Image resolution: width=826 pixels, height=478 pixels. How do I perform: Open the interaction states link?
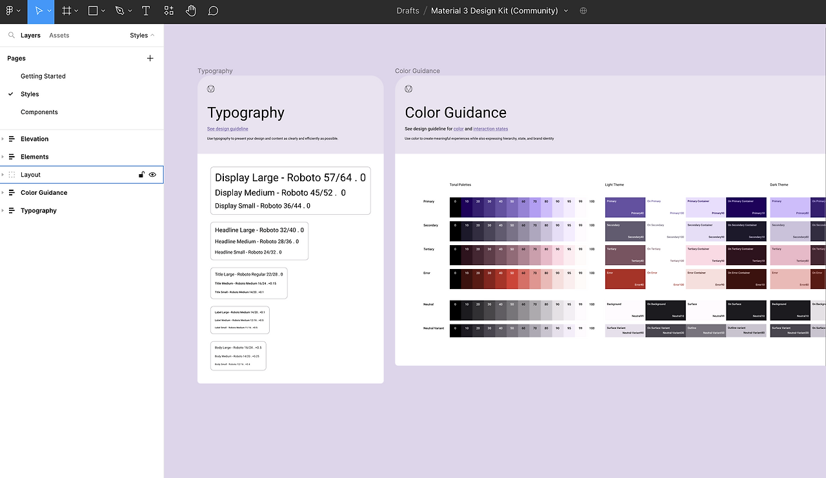click(490, 129)
